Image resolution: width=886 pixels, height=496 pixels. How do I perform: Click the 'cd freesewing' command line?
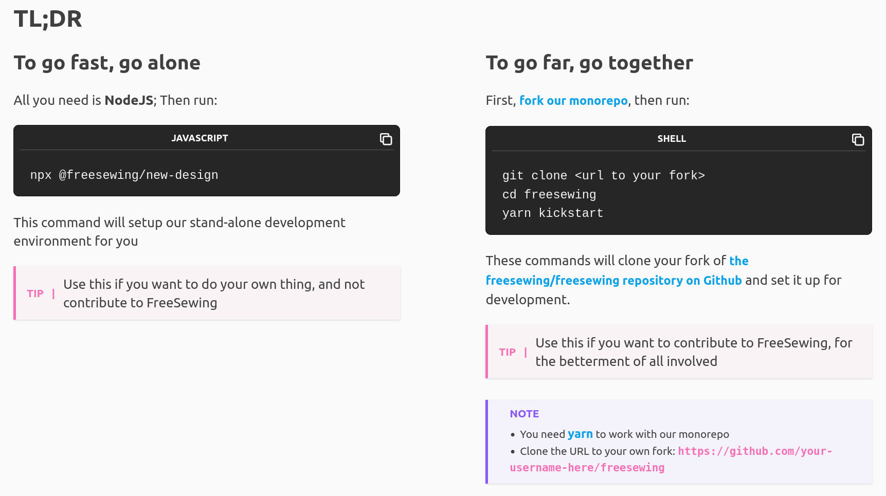click(549, 194)
